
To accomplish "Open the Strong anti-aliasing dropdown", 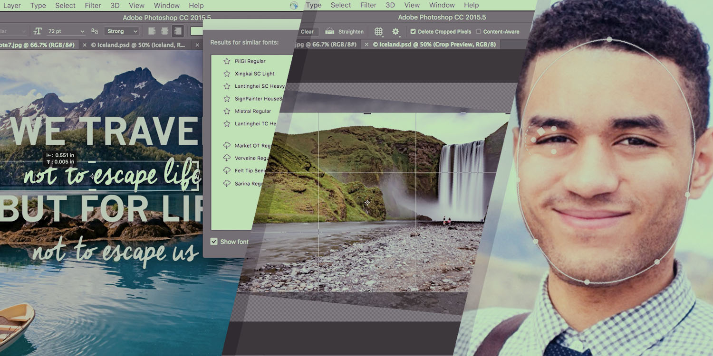I will (121, 31).
